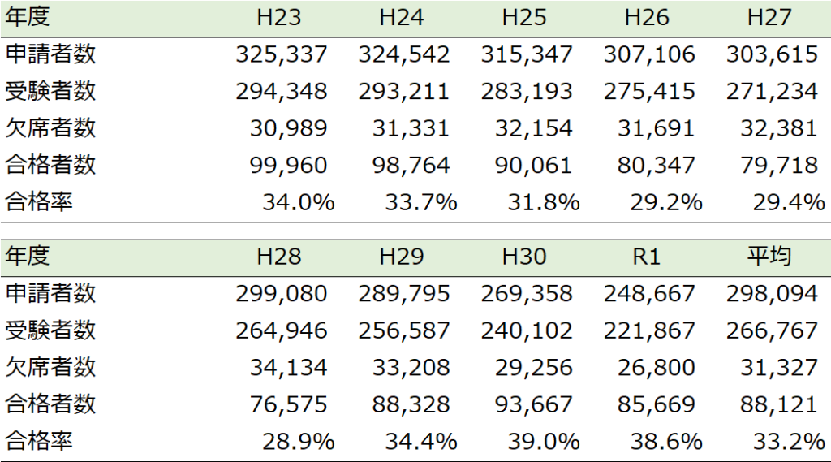The image size is (831, 462).
Task: Select R1 受験者数 value 221,867
Action: pos(649,330)
